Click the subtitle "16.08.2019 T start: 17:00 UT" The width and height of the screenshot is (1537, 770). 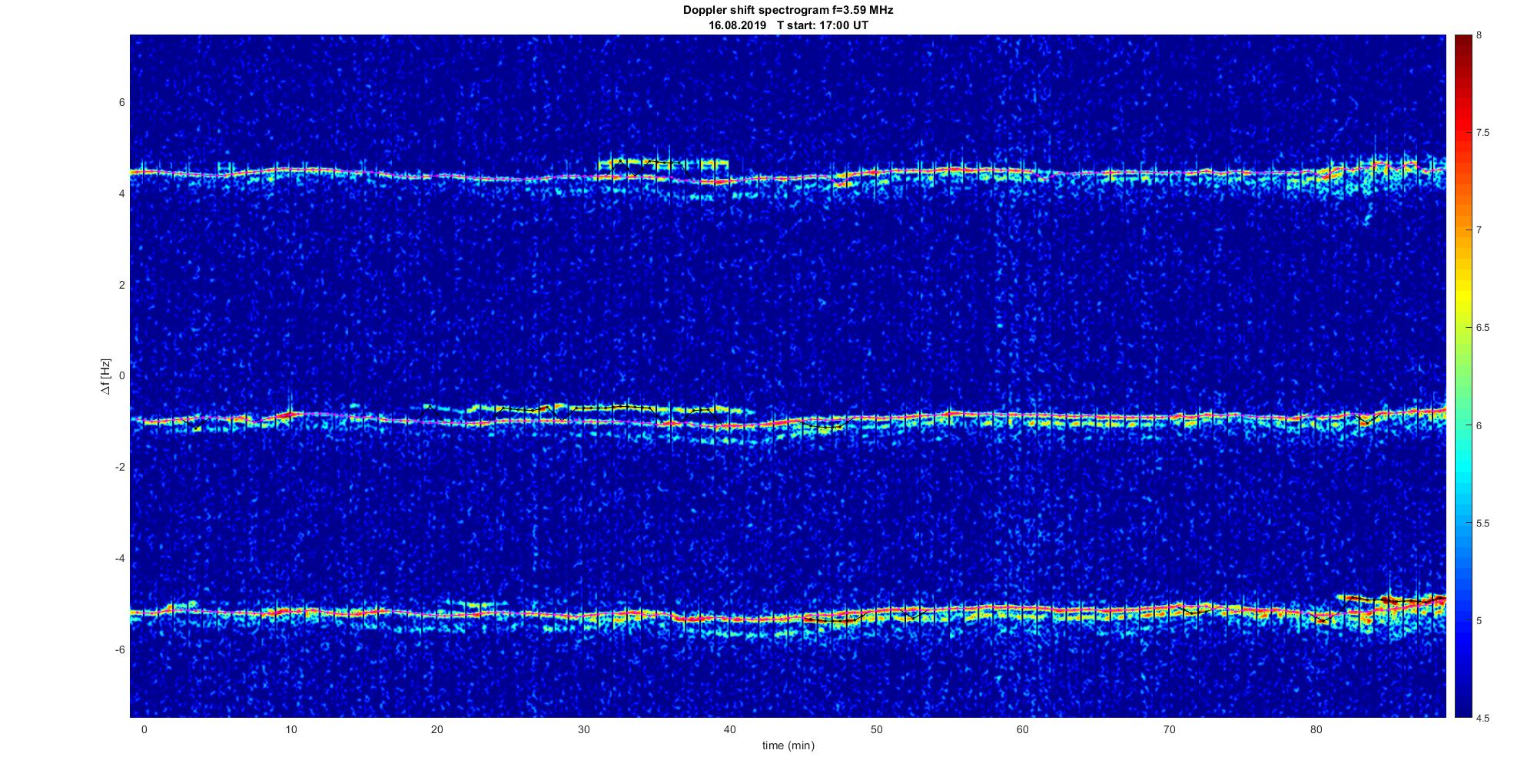click(788, 25)
